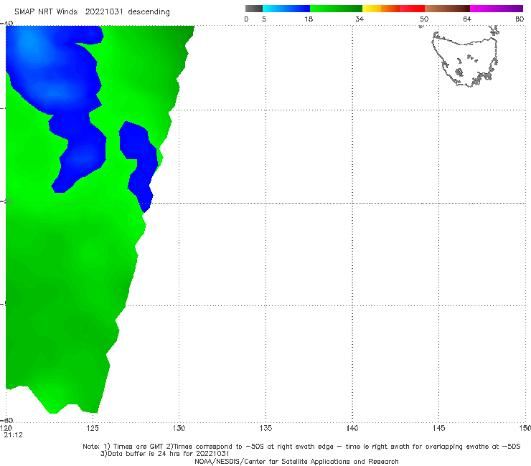The width and height of the screenshot is (531, 466).
Task: Click the colorbar label "18"
Action: [309, 19]
